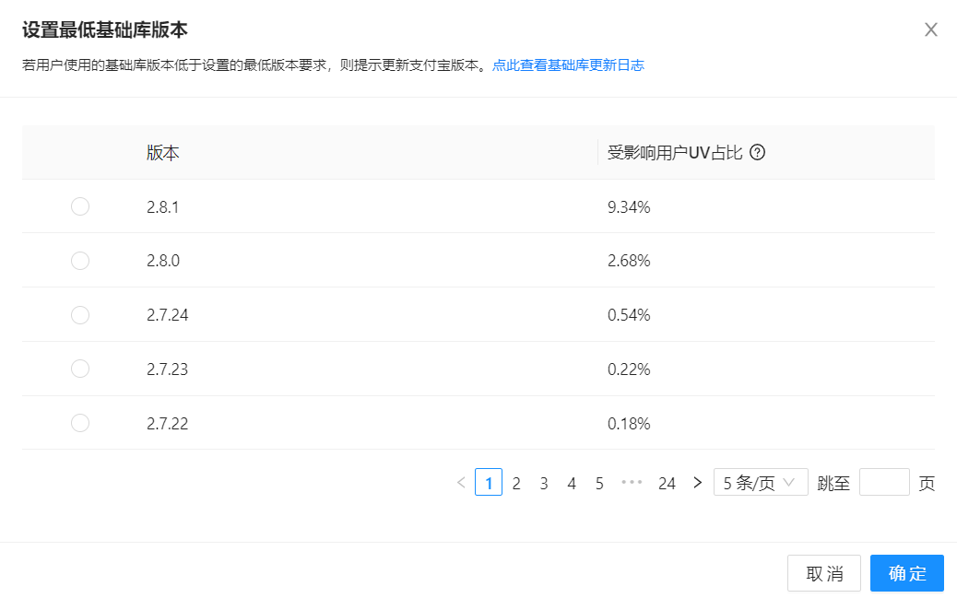Go to next page with right arrow
This screenshot has height=598, width=957.
point(698,483)
